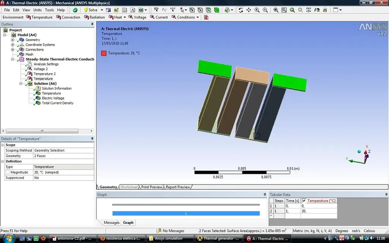The image size is (389, 243).
Task: Open the Units menu
Action: pyautogui.click(x=38, y=10)
